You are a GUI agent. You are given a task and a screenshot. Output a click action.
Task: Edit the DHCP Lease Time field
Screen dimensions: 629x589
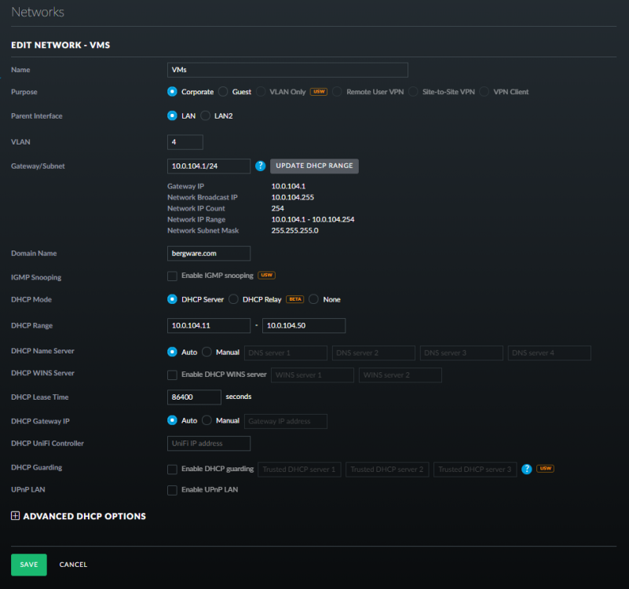(x=194, y=397)
